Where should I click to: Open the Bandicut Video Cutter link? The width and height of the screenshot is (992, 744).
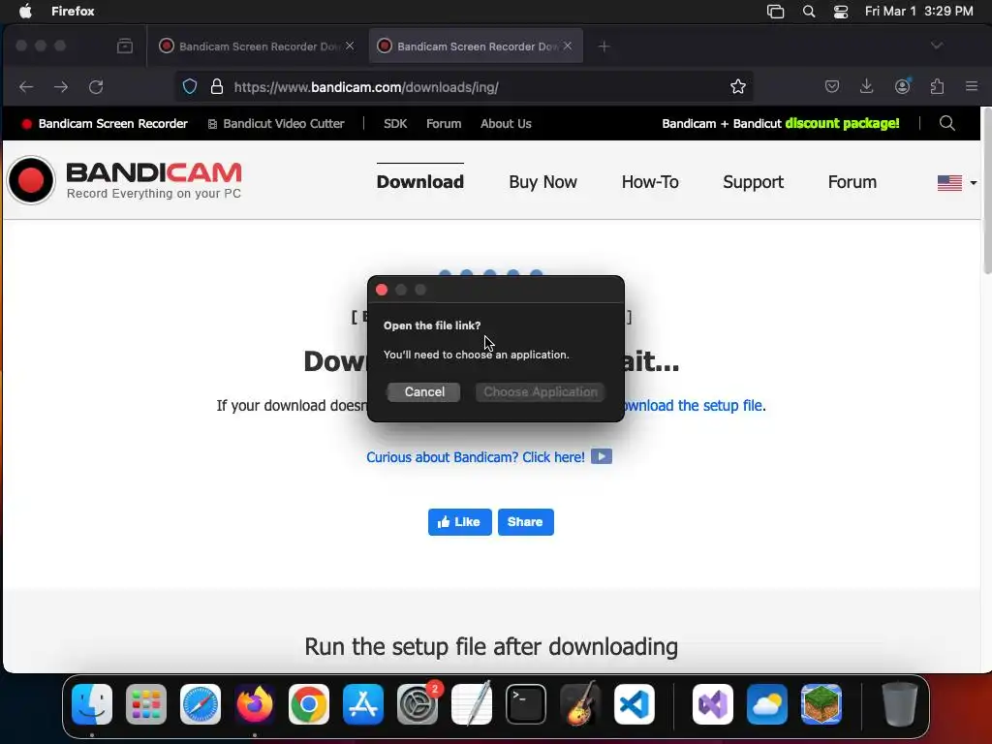point(276,123)
